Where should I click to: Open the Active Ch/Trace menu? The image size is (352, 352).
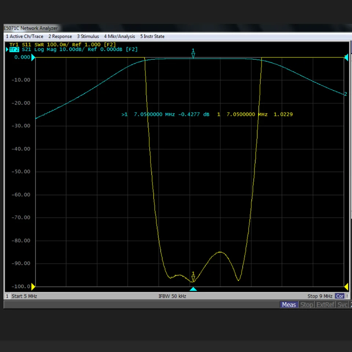[x=25, y=36]
